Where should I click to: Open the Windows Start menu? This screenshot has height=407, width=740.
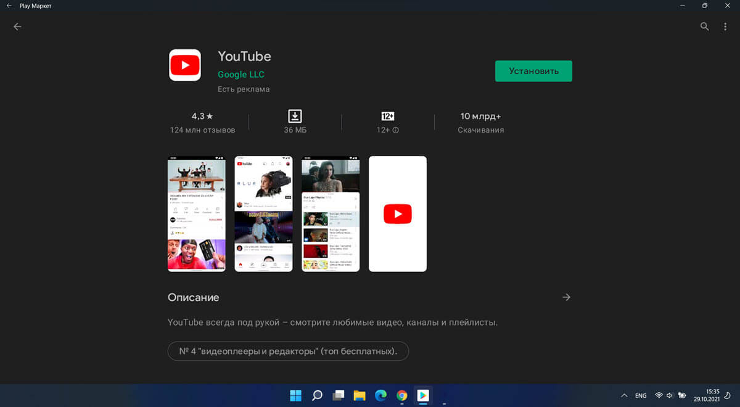295,395
